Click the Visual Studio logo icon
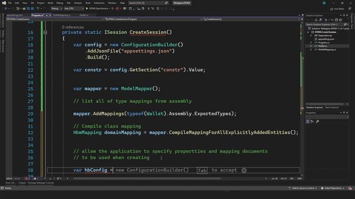The image size is (355, 199). click(4, 3)
